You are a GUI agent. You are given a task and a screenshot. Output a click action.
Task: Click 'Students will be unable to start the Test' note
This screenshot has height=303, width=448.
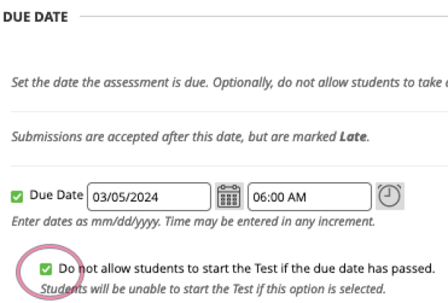pyautogui.click(x=213, y=289)
